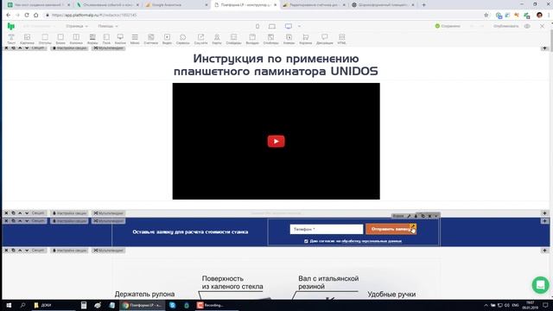Toggle the page preview eye icon

point(527,26)
